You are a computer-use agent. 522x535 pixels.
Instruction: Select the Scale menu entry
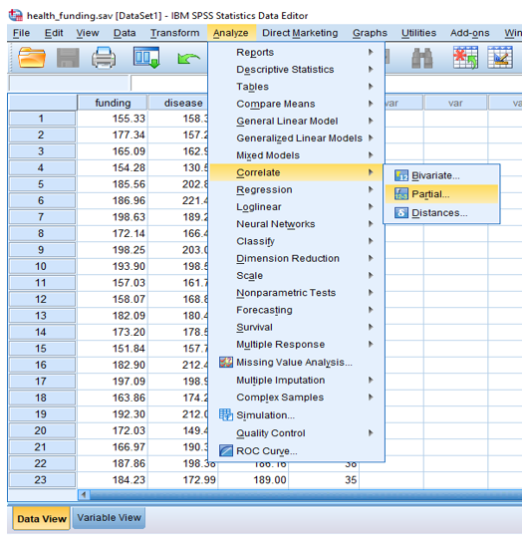[x=296, y=275]
